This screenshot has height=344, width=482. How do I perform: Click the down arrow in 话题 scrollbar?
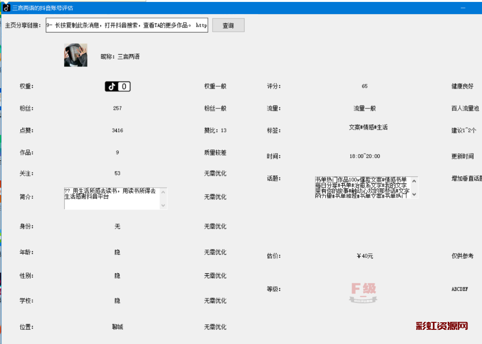click(x=414, y=194)
